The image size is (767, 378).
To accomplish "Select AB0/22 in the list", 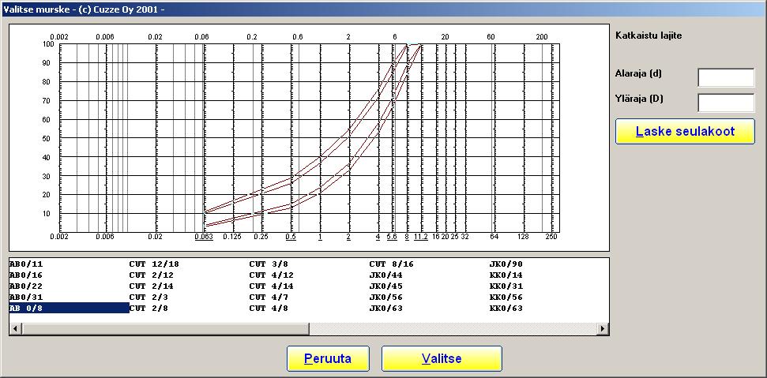I will tap(26, 286).
